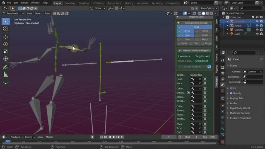Open the Keying dropdown in timeline
Viewport: 265px width, 149px height.
30,137
